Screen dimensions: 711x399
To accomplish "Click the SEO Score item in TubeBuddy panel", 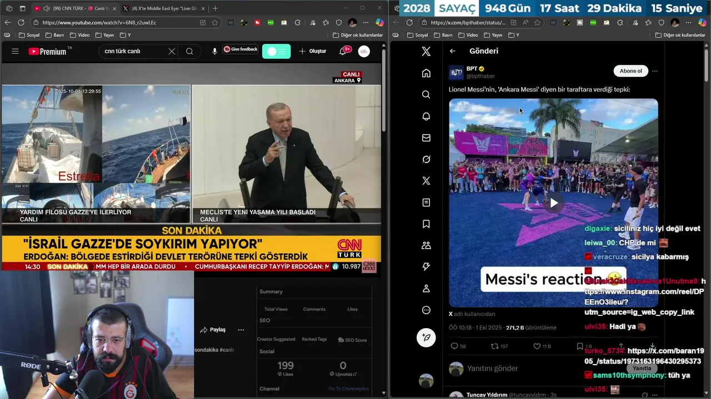I will (x=352, y=340).
